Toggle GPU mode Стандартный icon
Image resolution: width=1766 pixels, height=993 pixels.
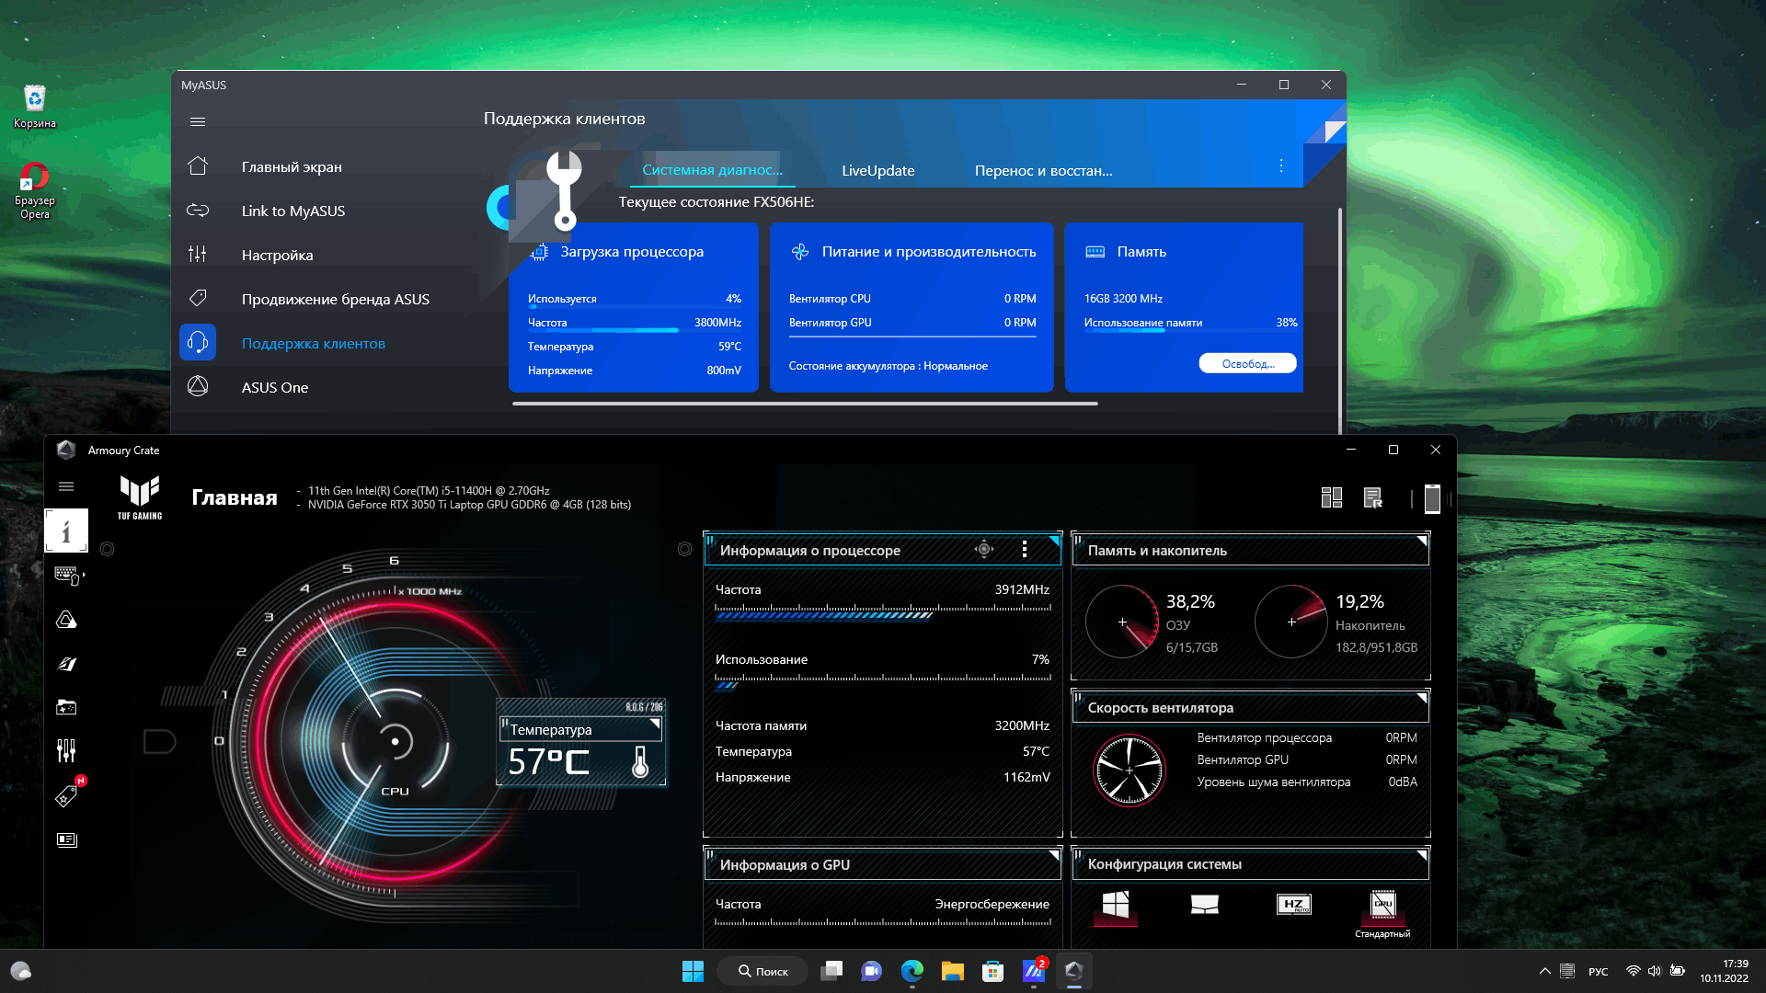[x=1383, y=906]
